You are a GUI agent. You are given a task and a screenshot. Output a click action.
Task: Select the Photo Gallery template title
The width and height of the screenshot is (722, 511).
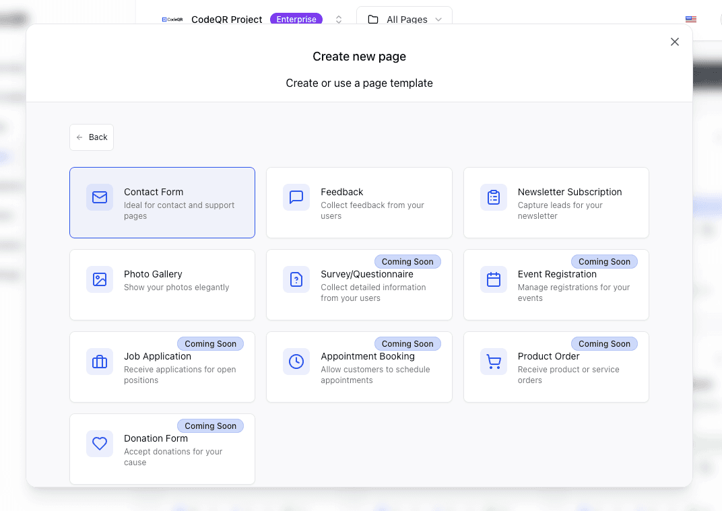click(x=153, y=274)
